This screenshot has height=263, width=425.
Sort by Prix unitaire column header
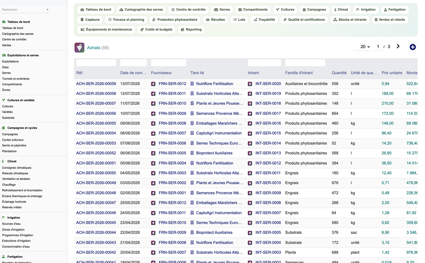click(392, 73)
